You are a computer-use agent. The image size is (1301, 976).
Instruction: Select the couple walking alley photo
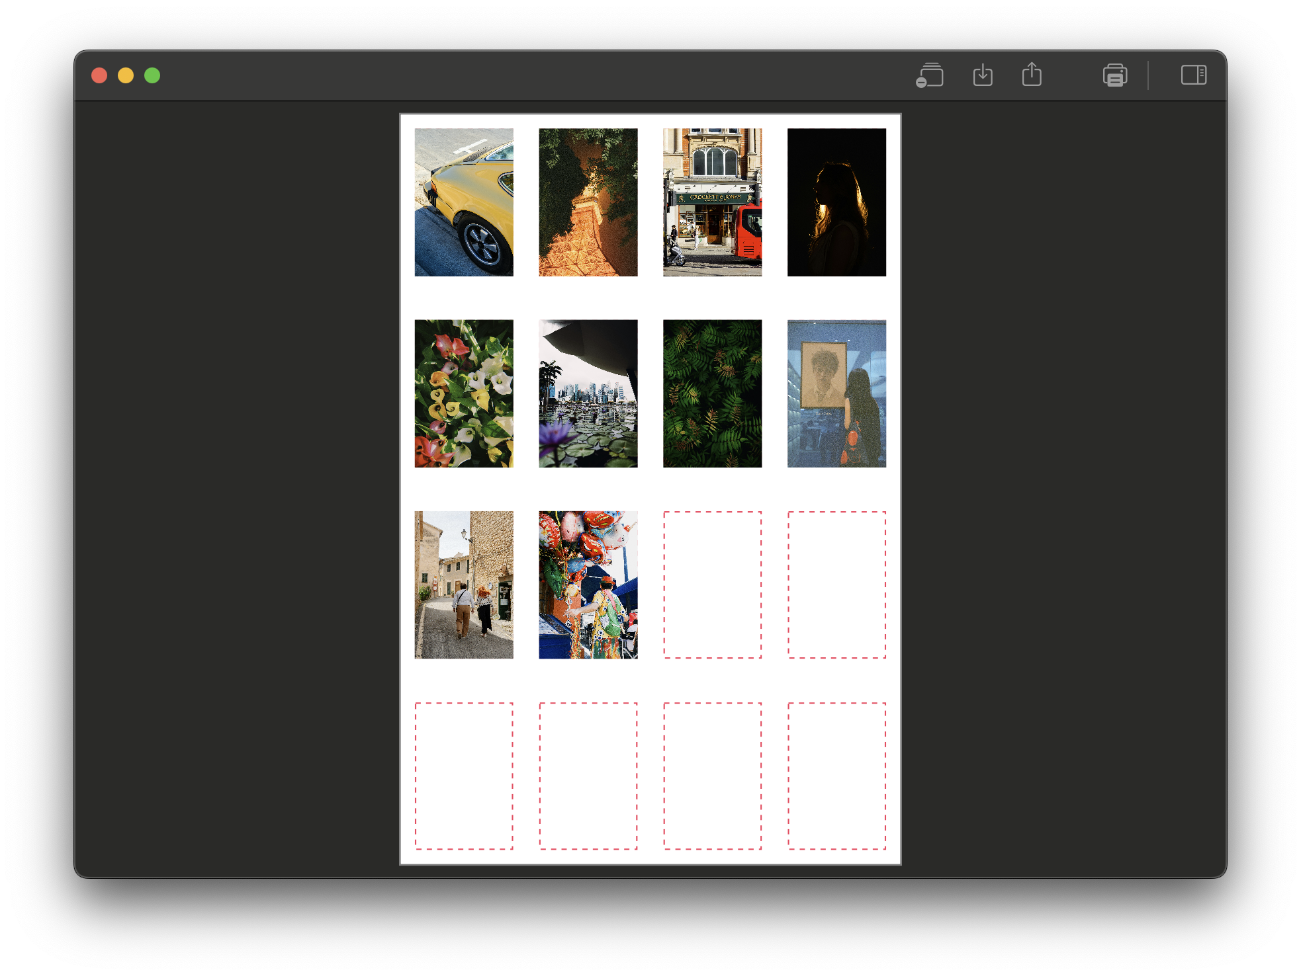coord(464,585)
